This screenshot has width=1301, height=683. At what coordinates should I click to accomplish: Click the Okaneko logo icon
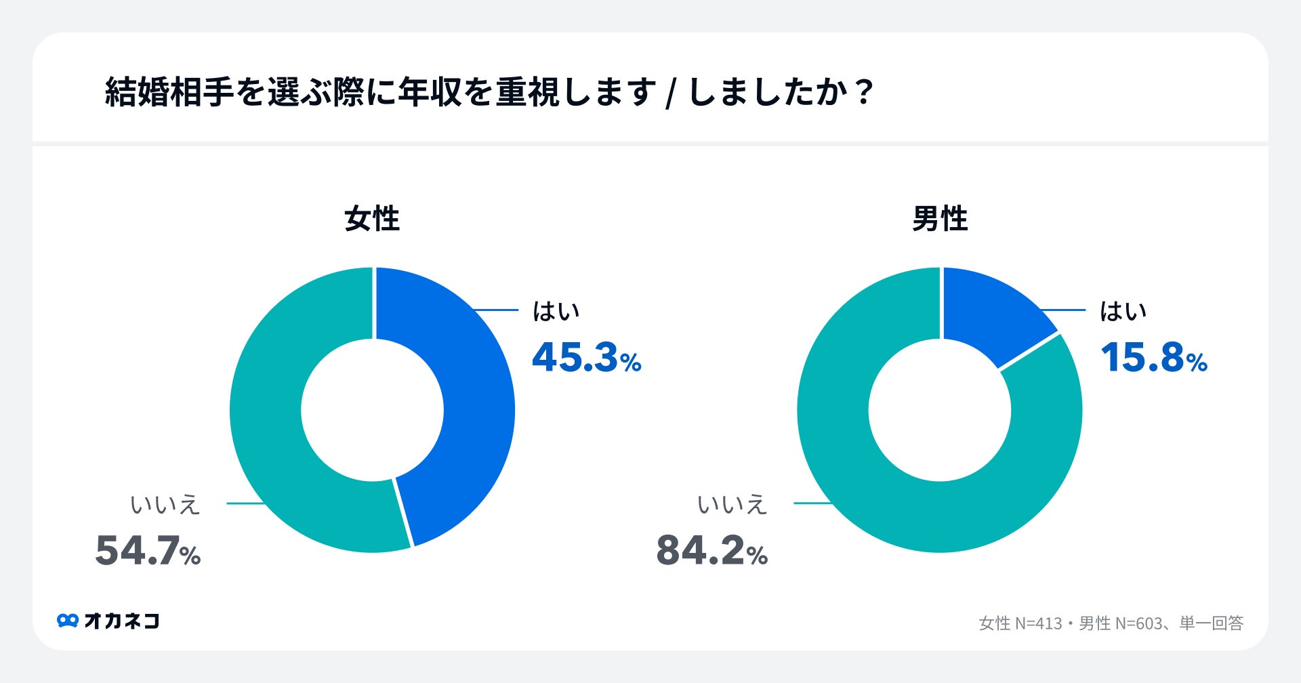coord(68,621)
